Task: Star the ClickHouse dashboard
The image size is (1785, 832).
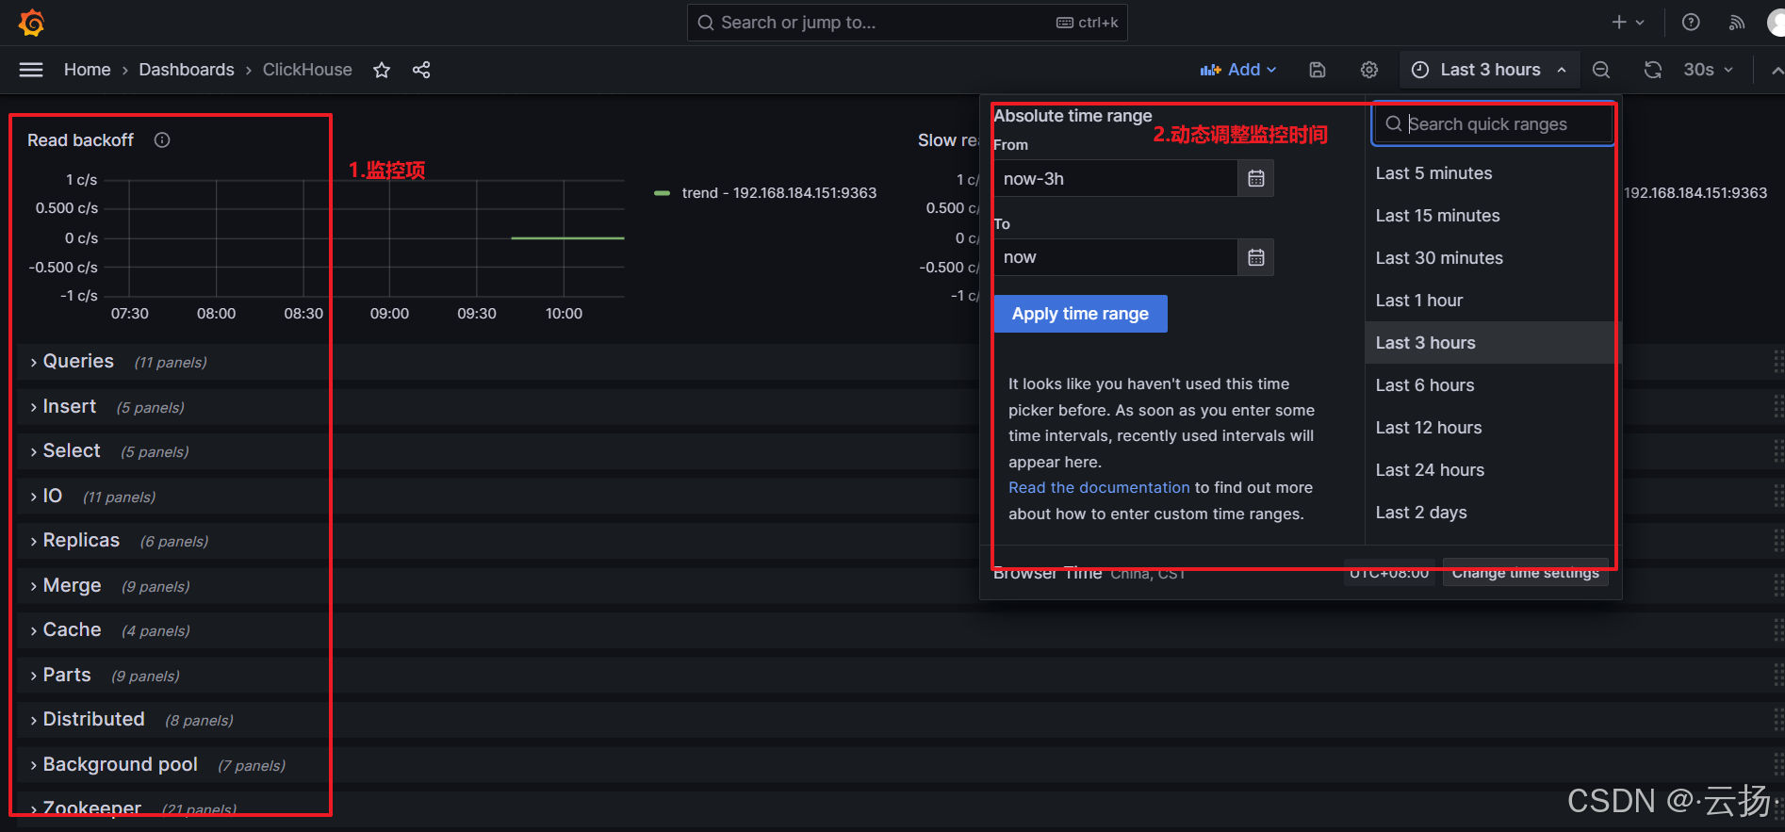Action: click(x=382, y=70)
